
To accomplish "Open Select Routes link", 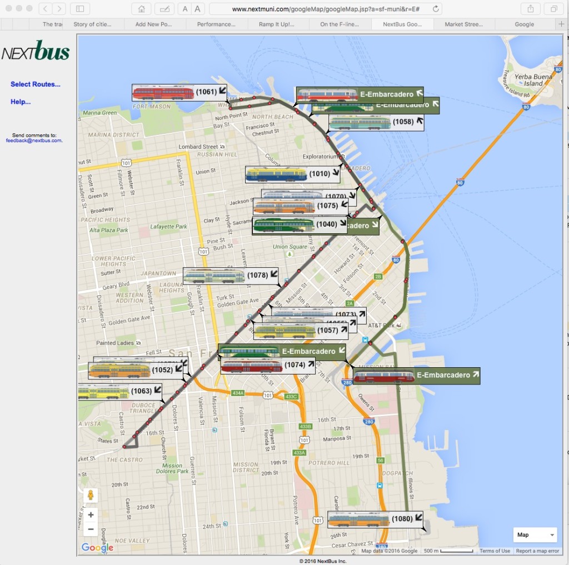I will (36, 84).
